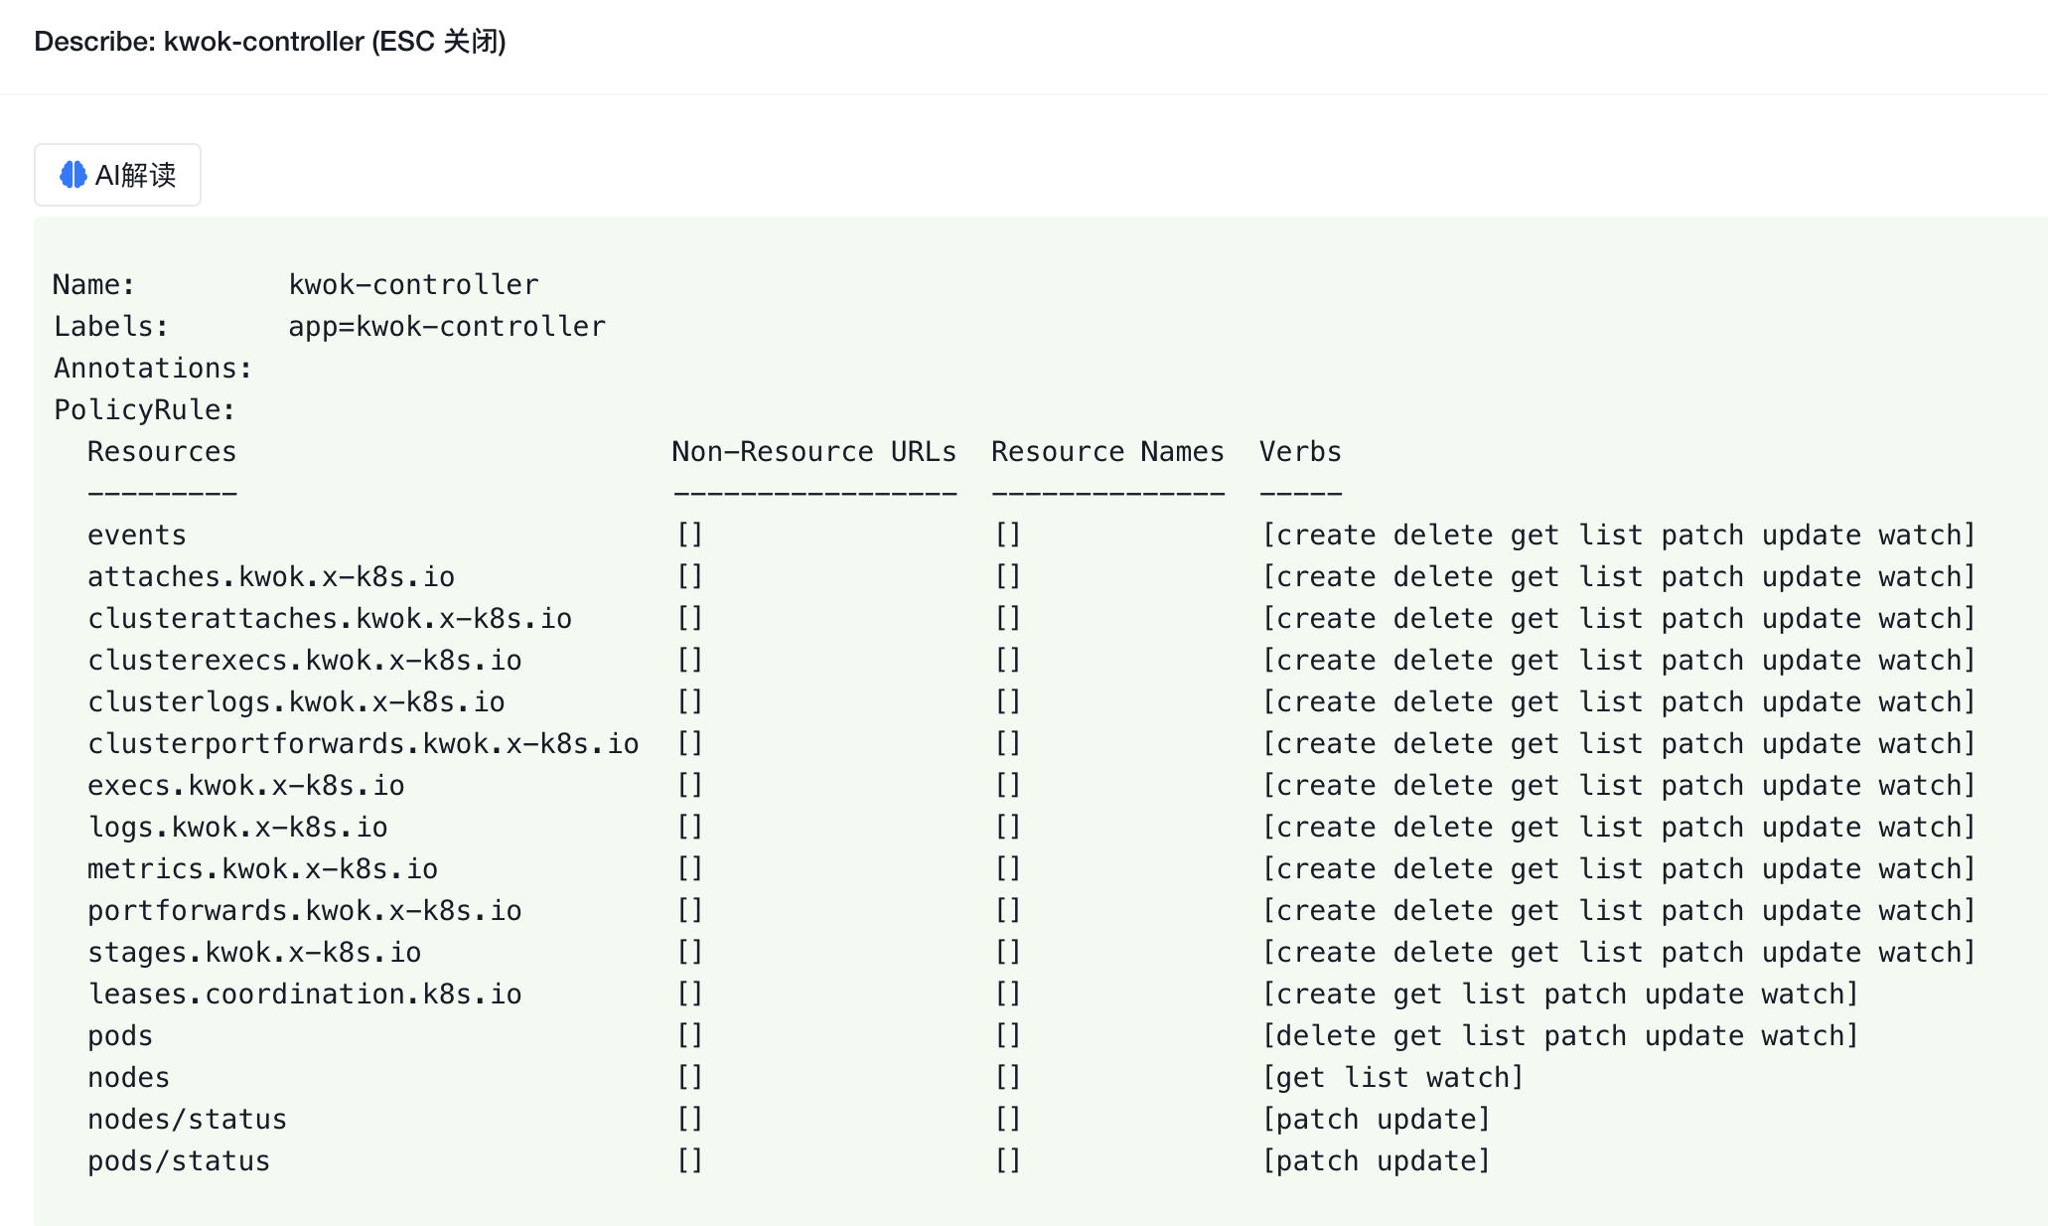Select clusterexecs.kwok.x-k8s.io resource

[x=305, y=661]
